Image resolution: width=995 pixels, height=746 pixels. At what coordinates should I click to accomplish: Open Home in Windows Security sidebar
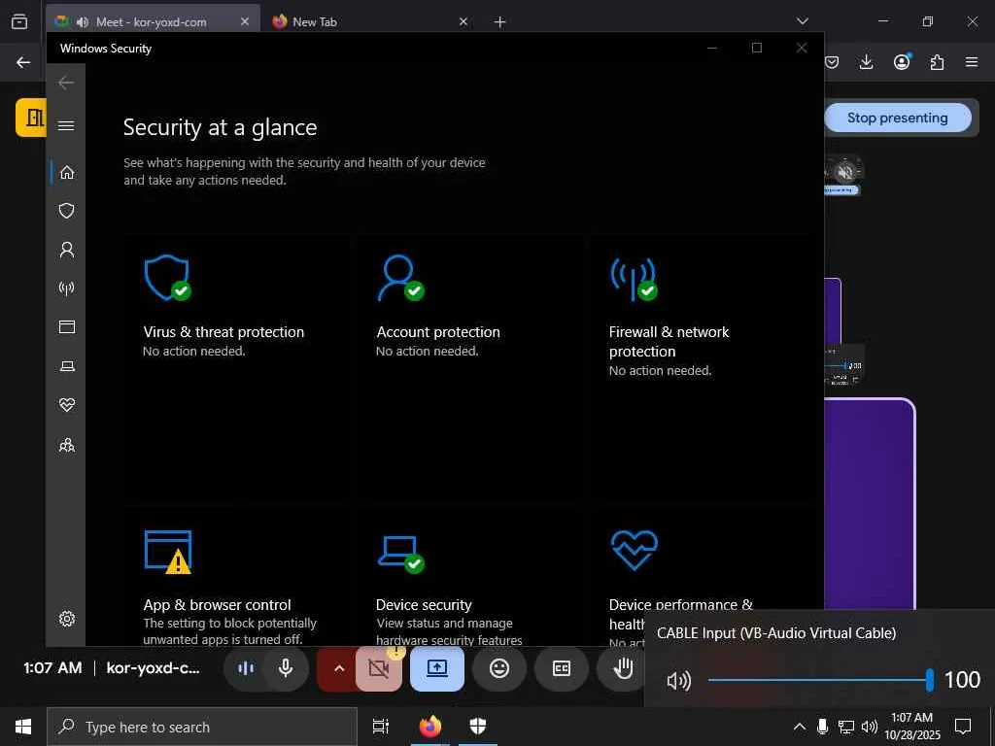pyautogui.click(x=67, y=173)
